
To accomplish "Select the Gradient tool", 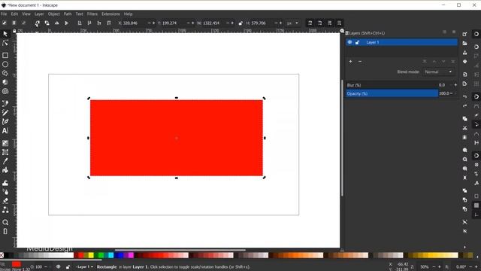I will (5, 143).
